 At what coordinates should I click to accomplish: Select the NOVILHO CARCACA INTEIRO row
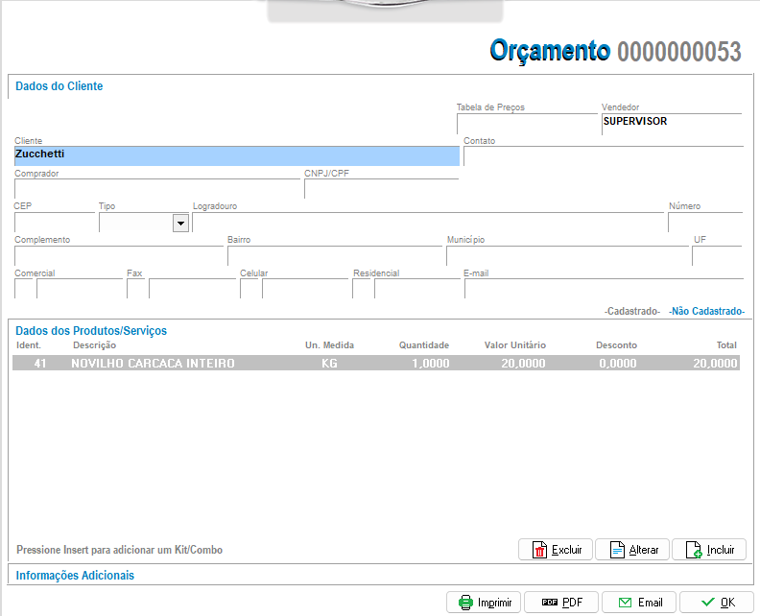(x=375, y=364)
